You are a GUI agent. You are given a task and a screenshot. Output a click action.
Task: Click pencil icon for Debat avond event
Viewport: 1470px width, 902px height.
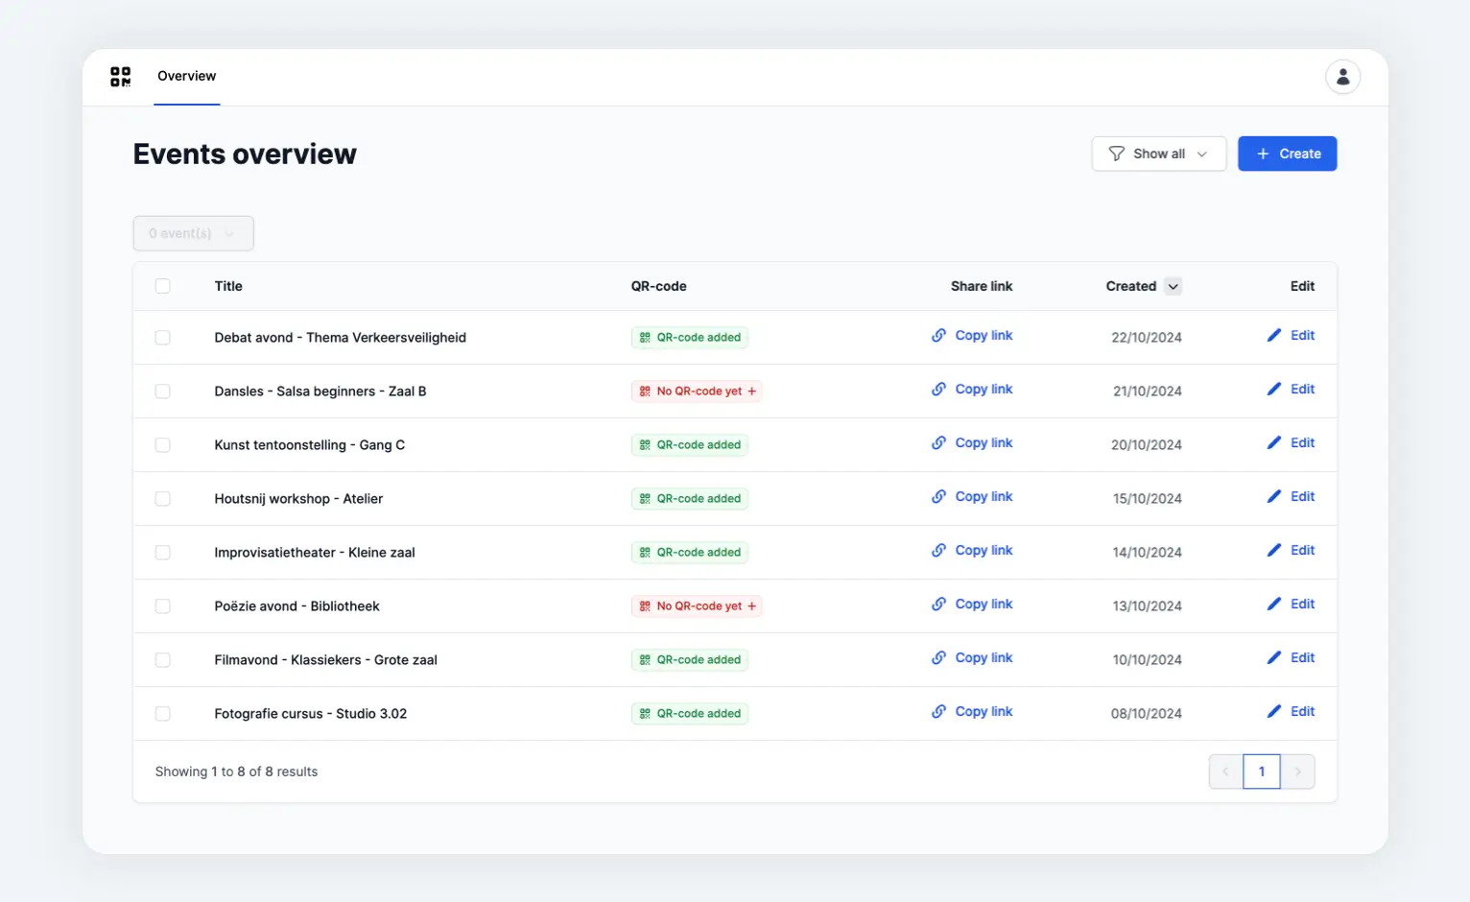[x=1273, y=336]
